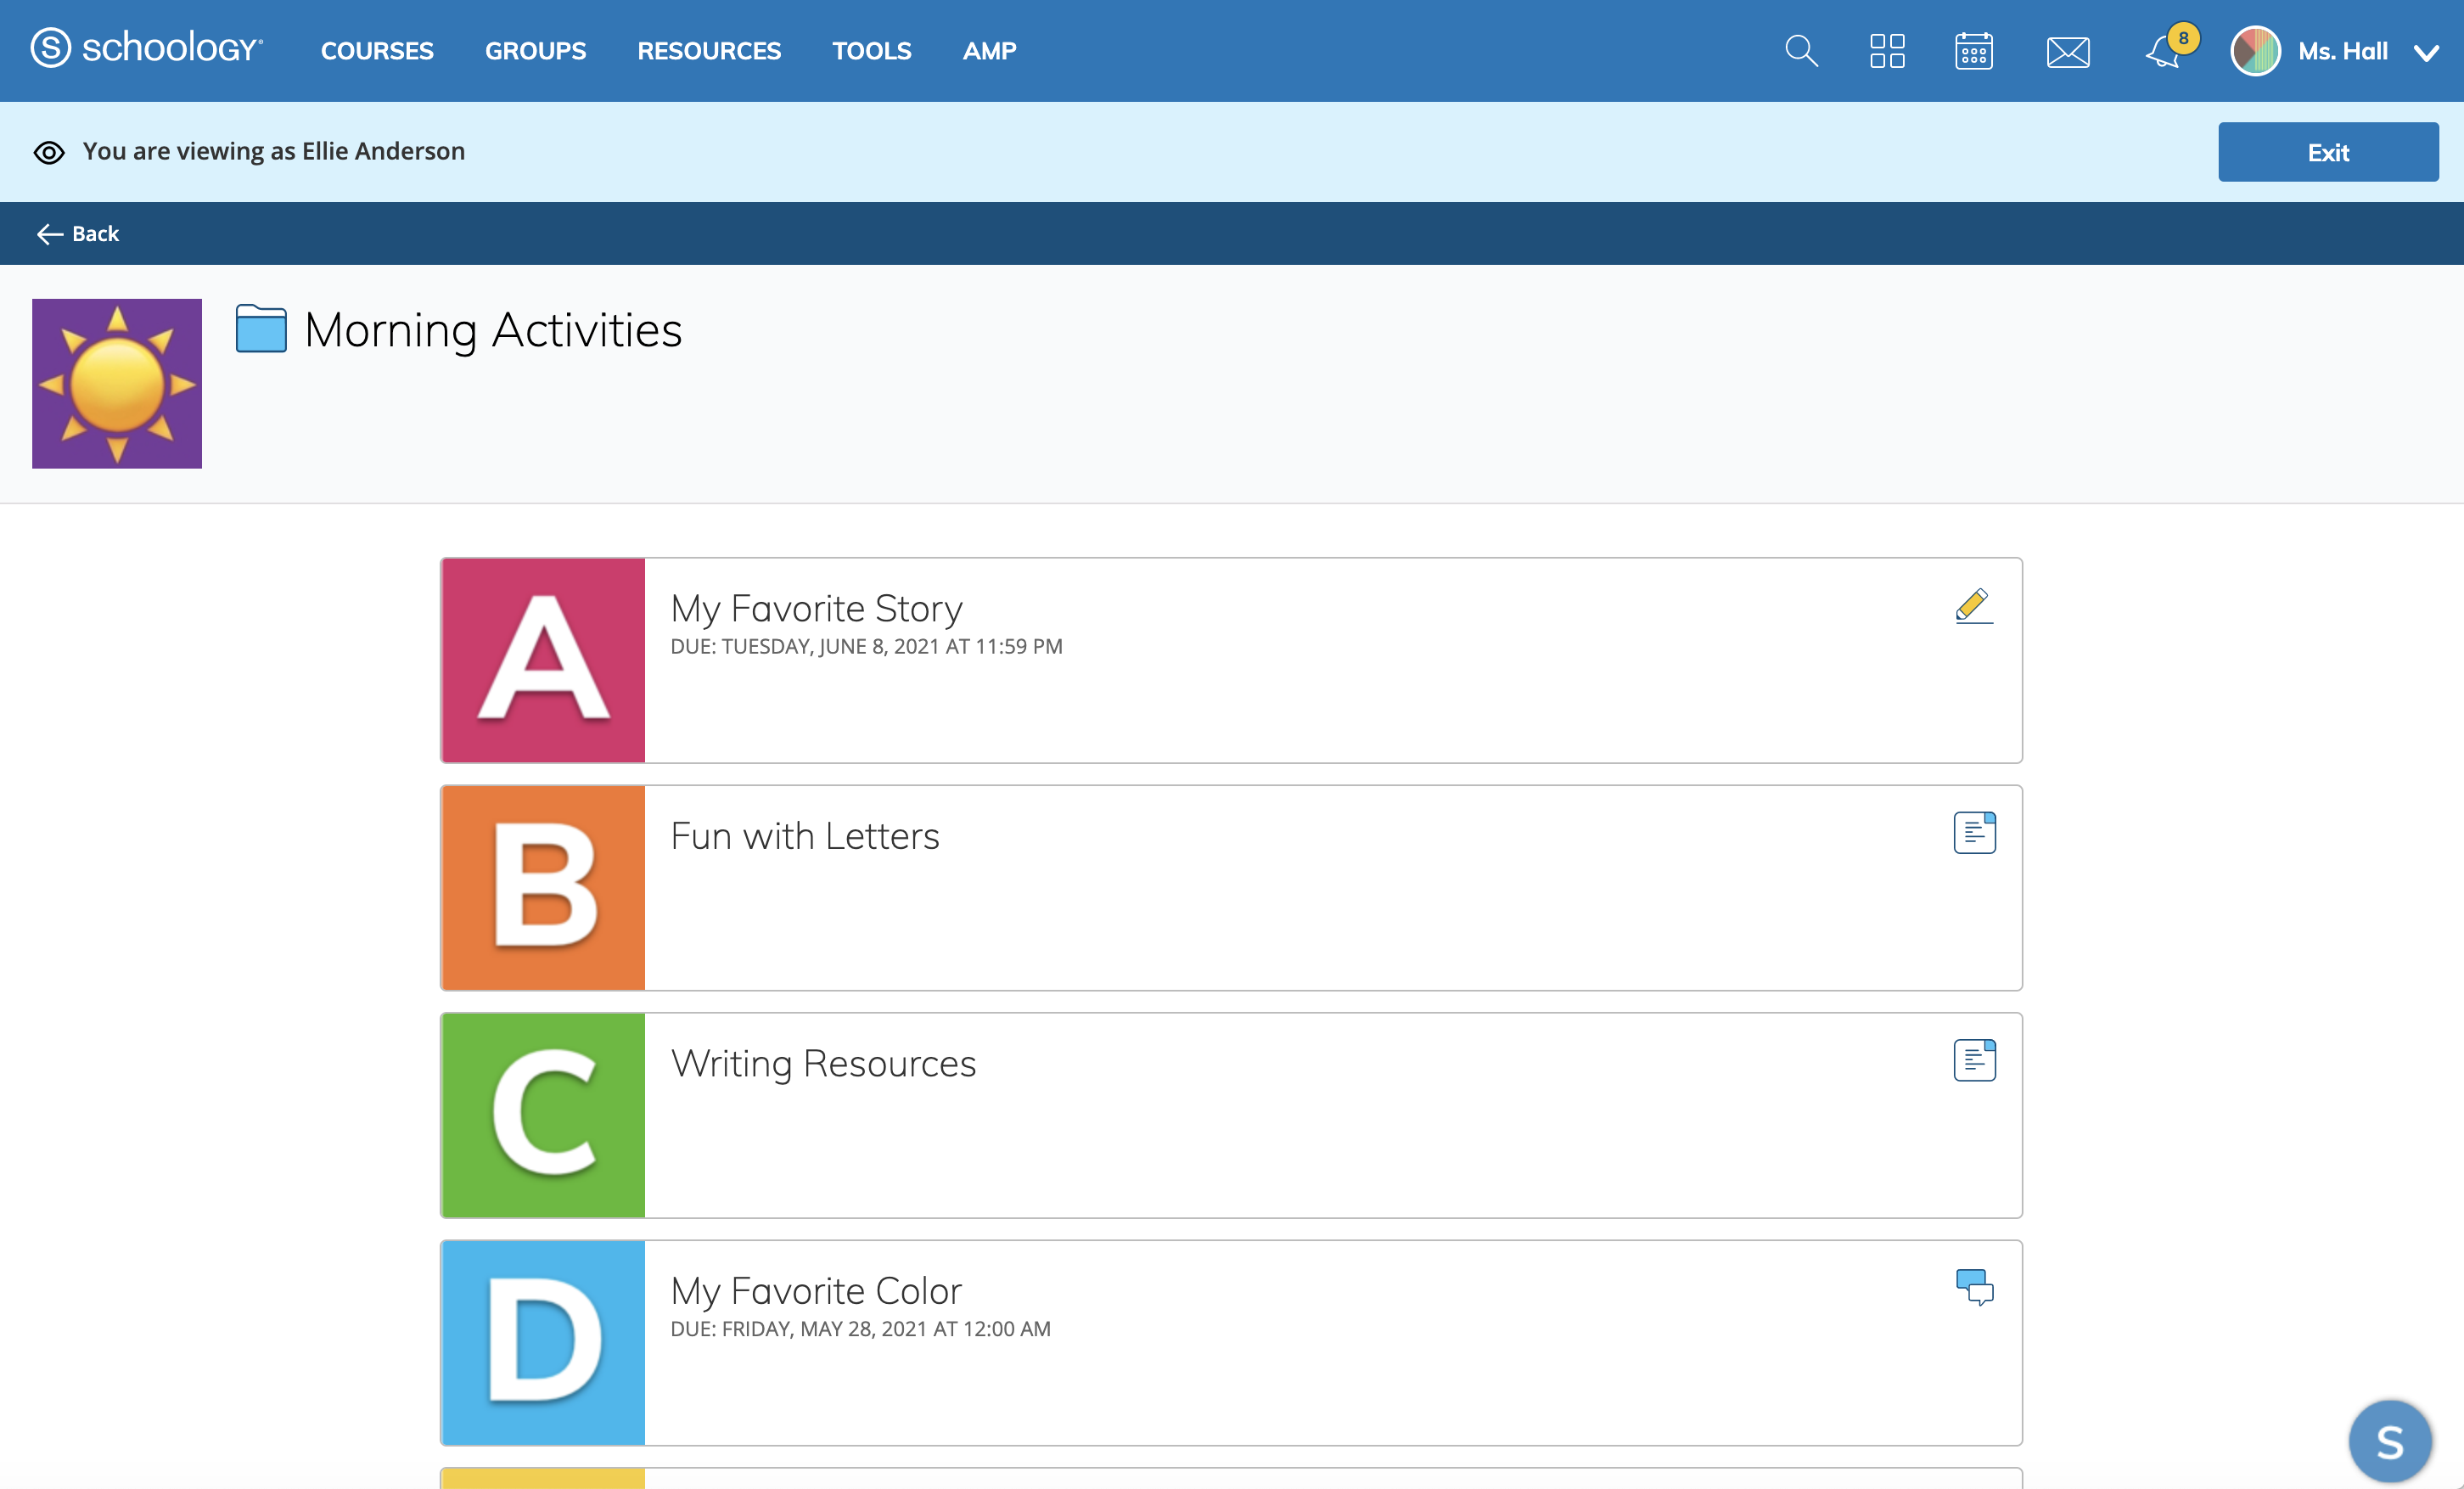
Task: Click the Exit button
Action: click(x=2327, y=152)
